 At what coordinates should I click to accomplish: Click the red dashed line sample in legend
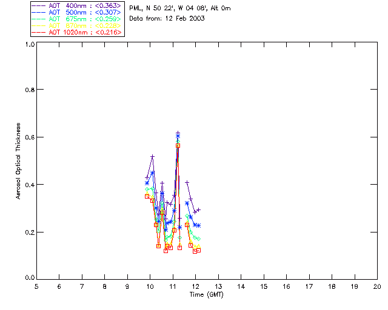pyautogui.click(x=39, y=32)
